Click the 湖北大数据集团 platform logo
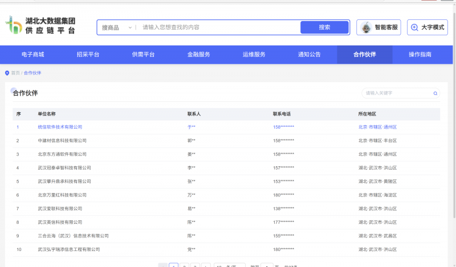The height and width of the screenshot is (267, 456). pos(40,26)
